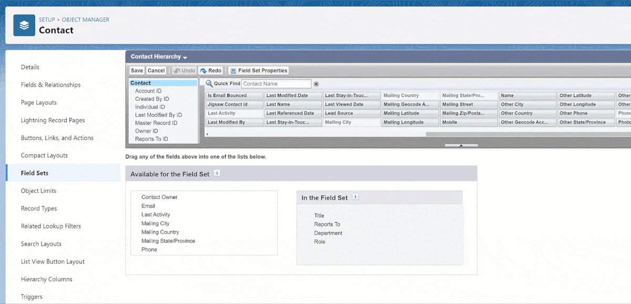Click the Quick Find magnifier icon

click(209, 83)
